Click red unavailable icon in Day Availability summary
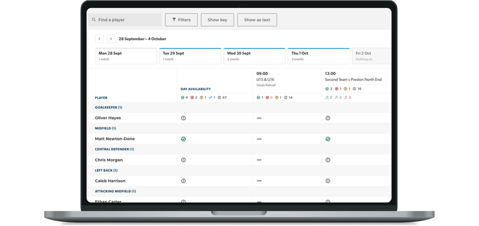This screenshot has height=226, width=479. [x=192, y=98]
